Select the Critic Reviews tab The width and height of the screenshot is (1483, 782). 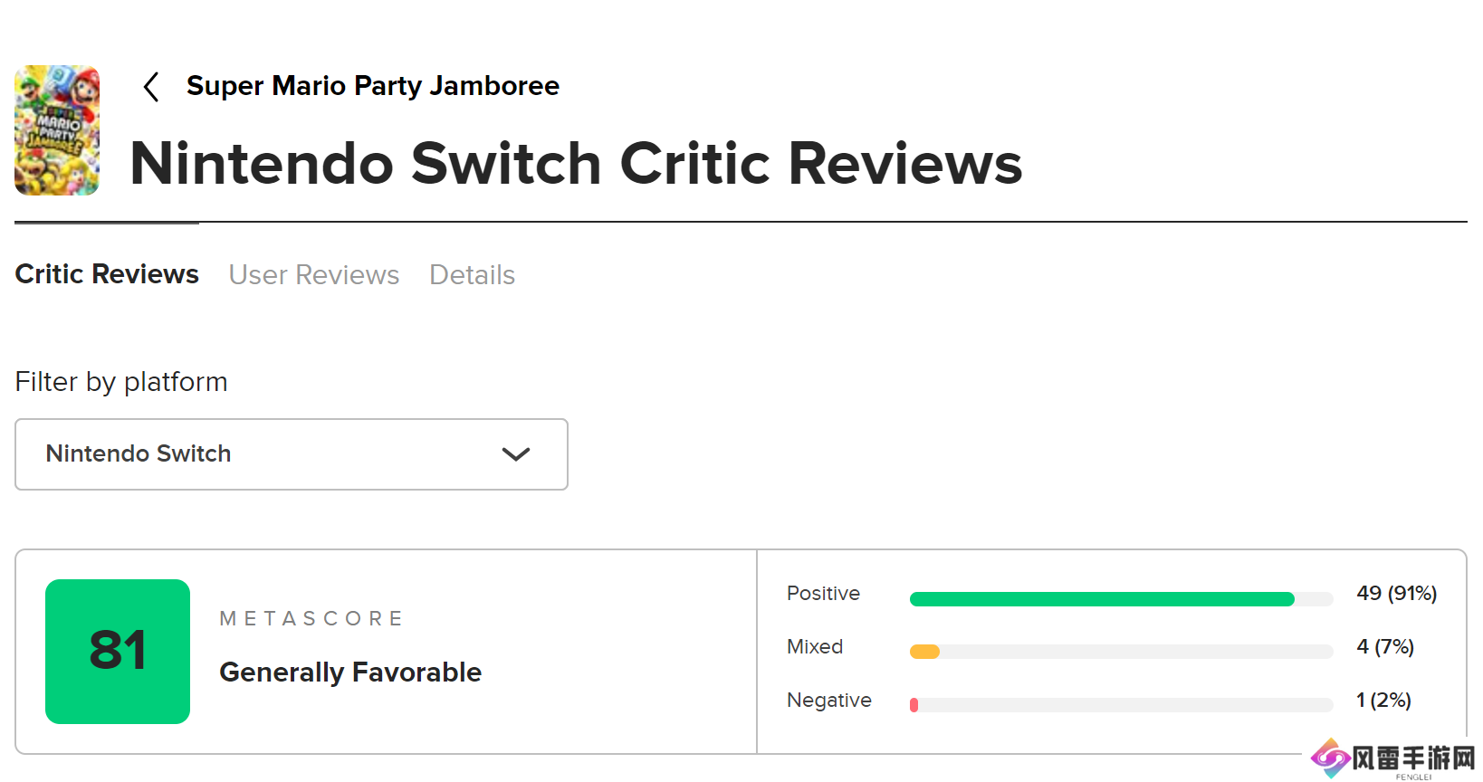pyautogui.click(x=107, y=274)
